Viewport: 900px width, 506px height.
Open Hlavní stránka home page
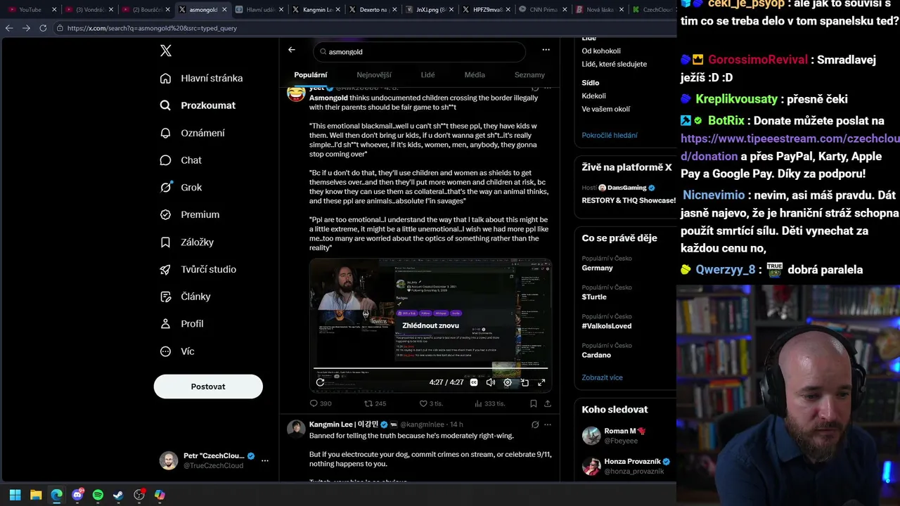pyautogui.click(x=202, y=78)
